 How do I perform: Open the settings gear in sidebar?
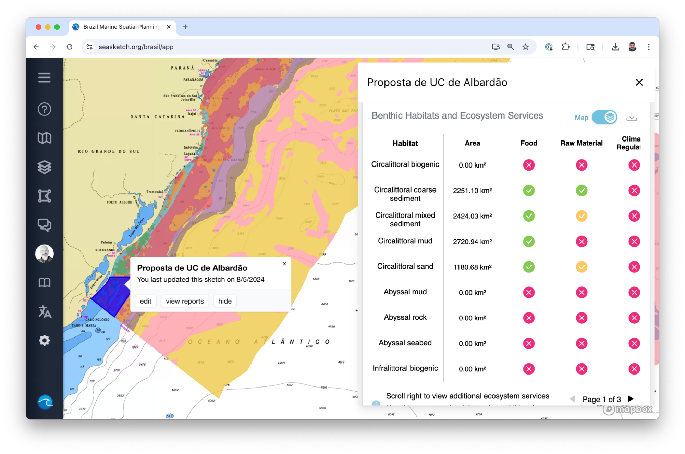point(44,341)
